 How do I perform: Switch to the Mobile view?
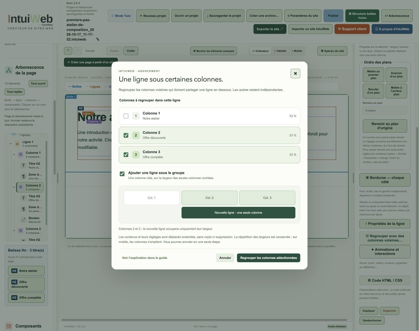tap(297, 51)
